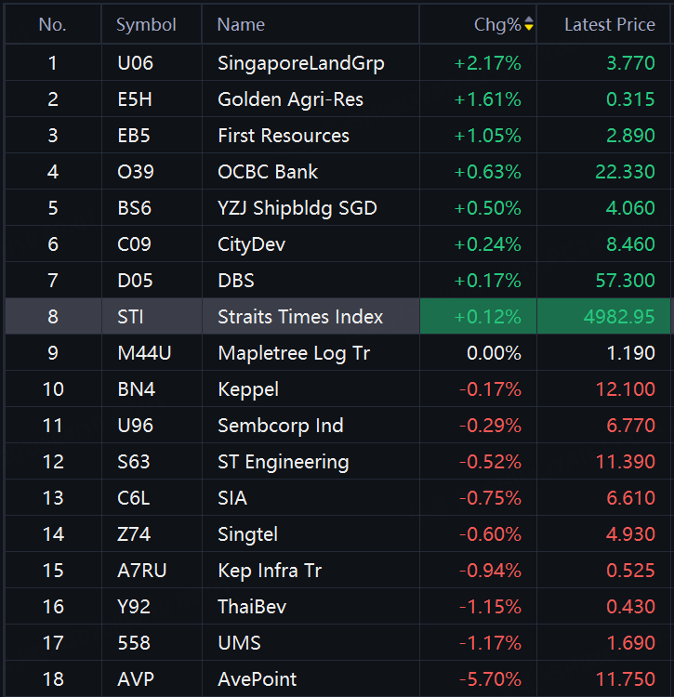674x697 pixels.
Task: Select Golden Agri-Res stock name
Action: click(290, 99)
